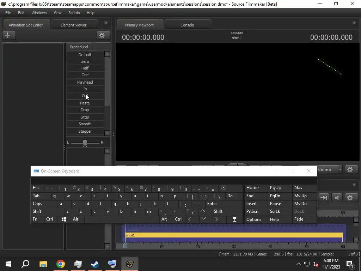Click the up arrow key on On-Screen Keyboard

pos(203,211)
